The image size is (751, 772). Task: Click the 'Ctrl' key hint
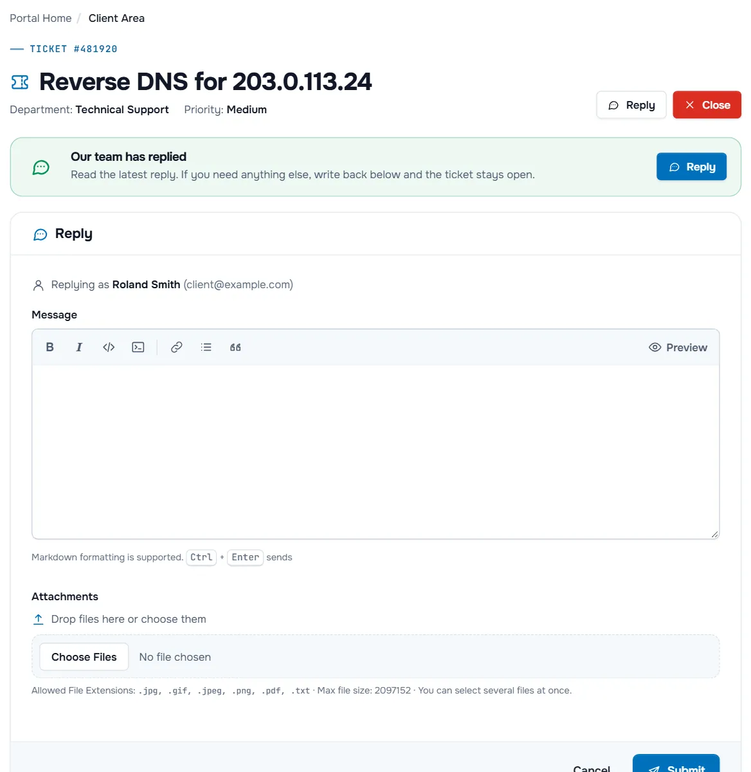click(x=201, y=557)
